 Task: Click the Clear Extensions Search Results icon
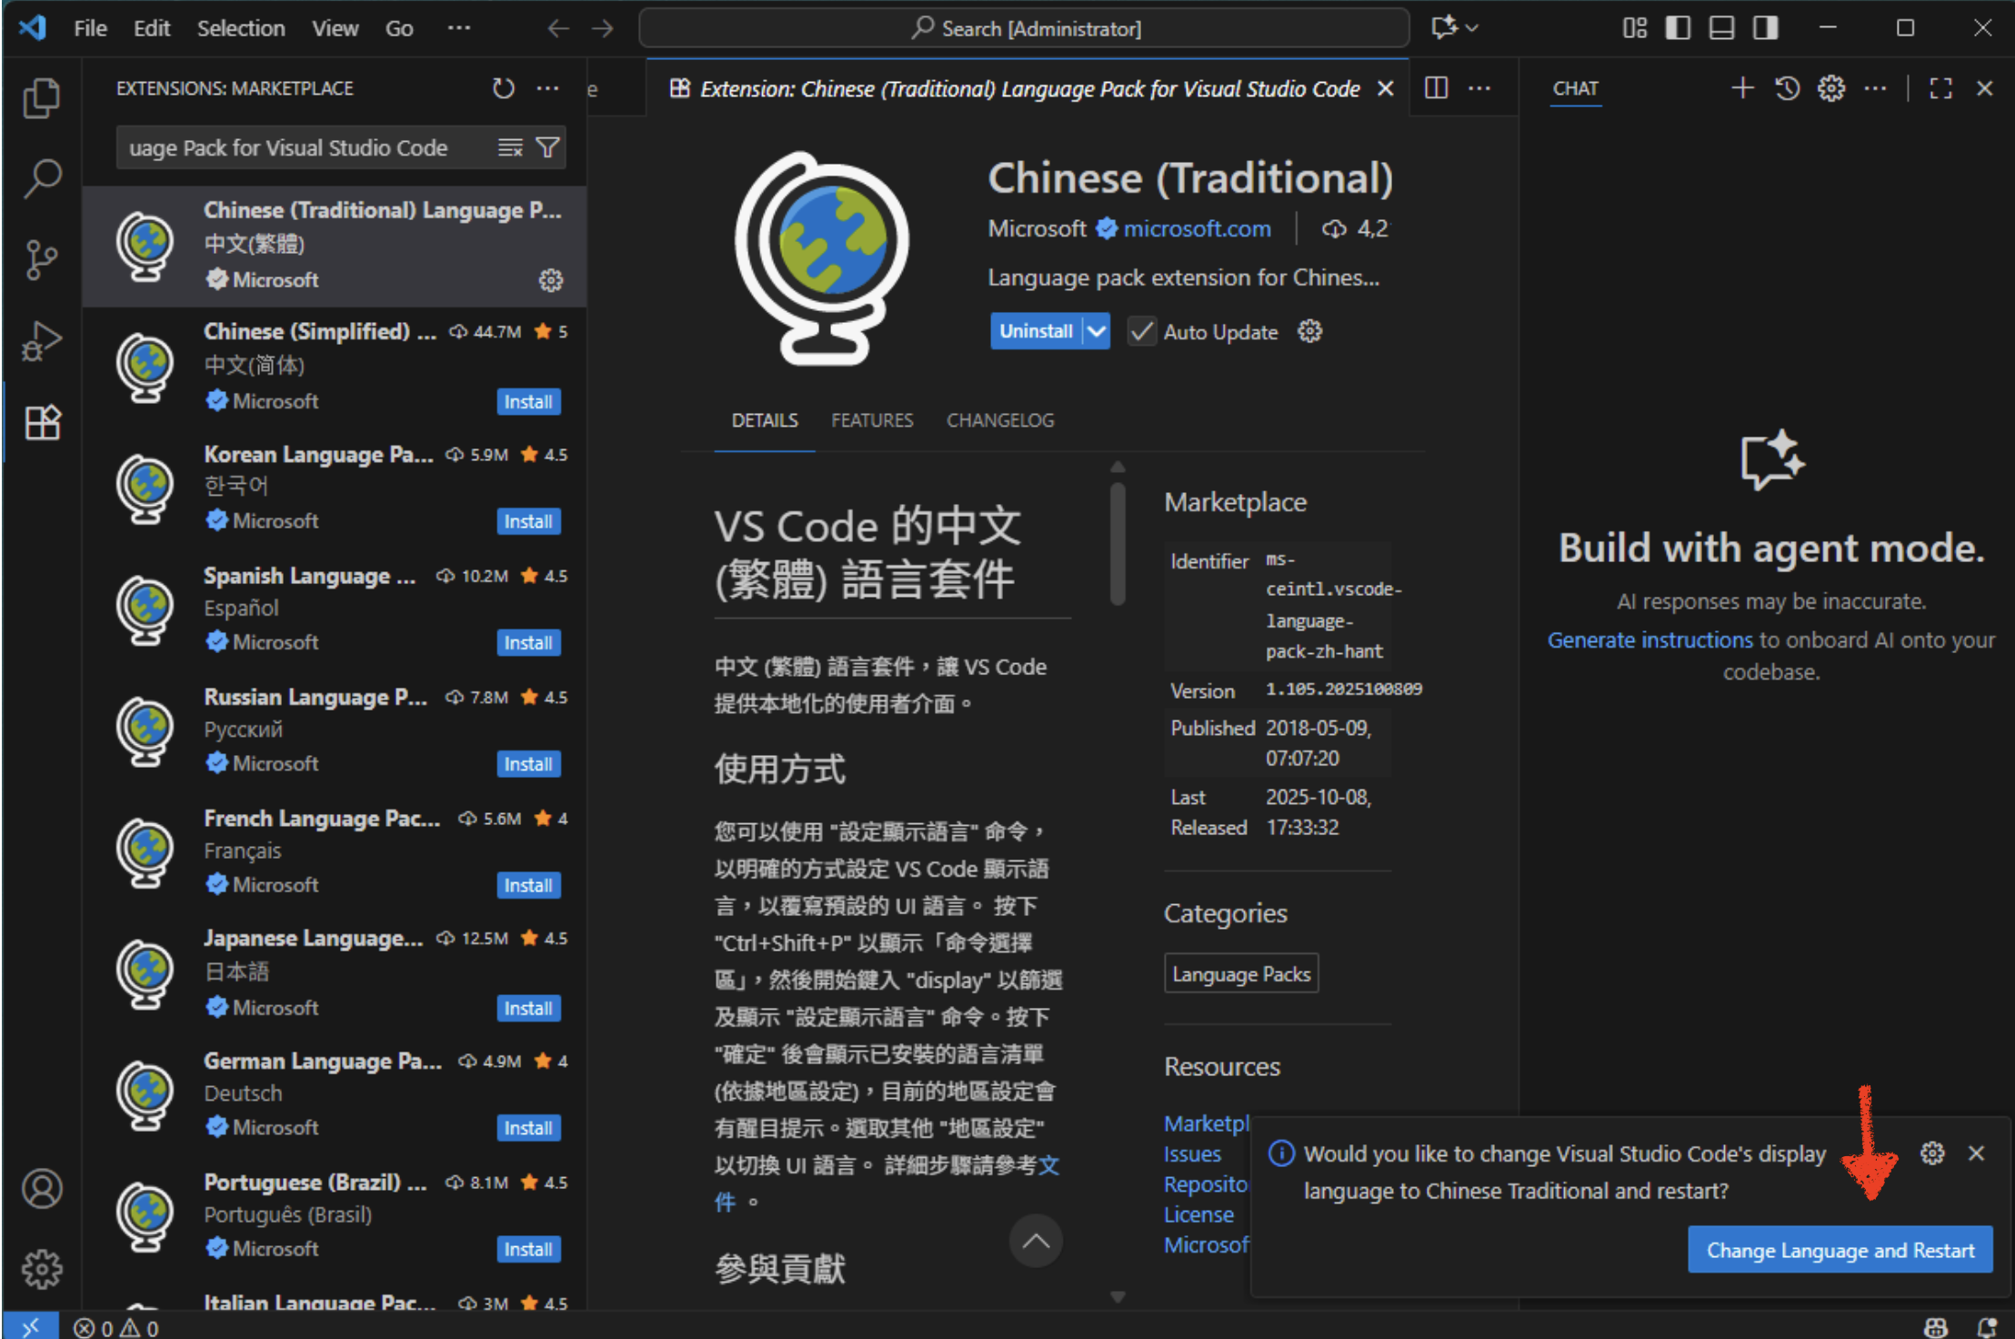(510, 147)
